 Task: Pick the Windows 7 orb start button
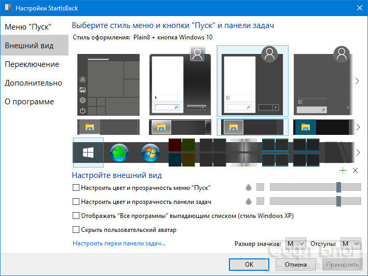coord(151,153)
